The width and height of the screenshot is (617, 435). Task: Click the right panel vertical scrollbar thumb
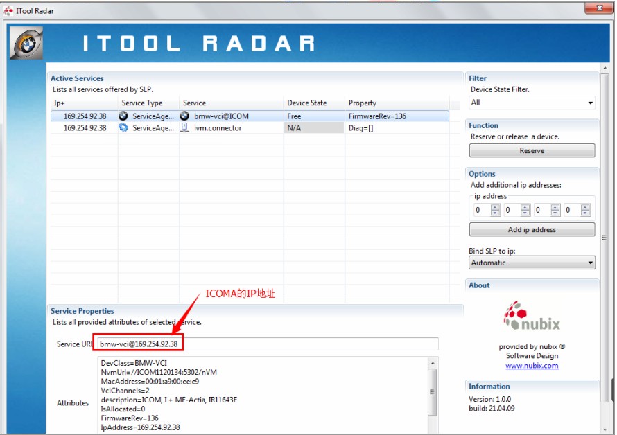point(605,238)
